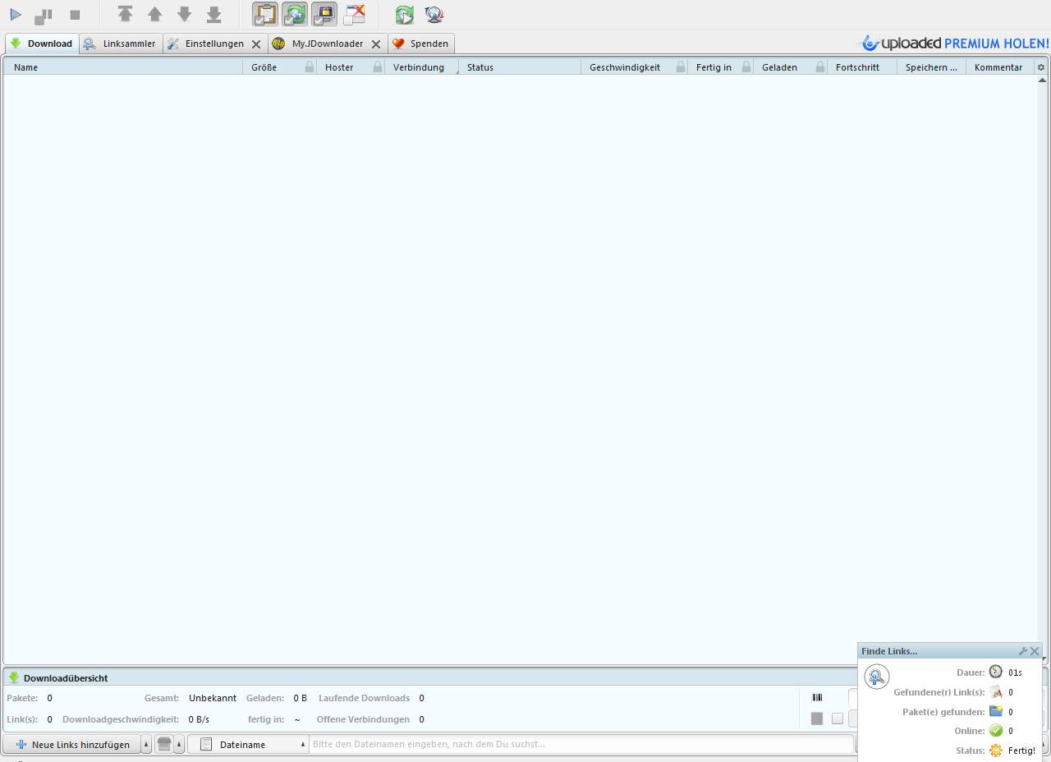The height and width of the screenshot is (762, 1051).
Task: Click the Neue Links hinzufügen button
Action: tap(72, 745)
